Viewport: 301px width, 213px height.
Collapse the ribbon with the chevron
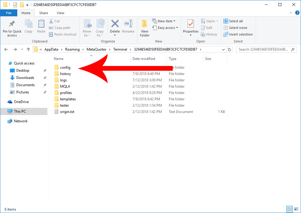[x=291, y=13]
